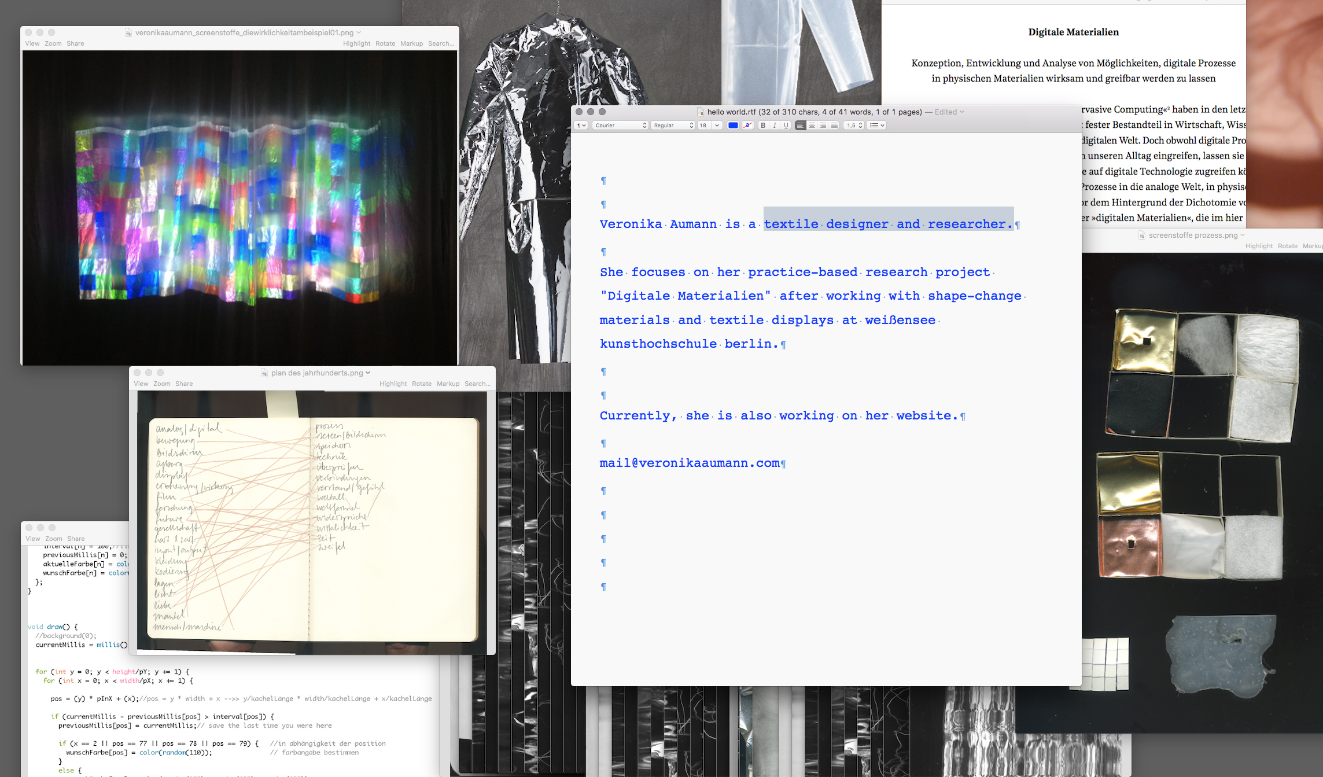Center-align text in TextEdit
Viewport: 1323px width, 777px height.
click(x=812, y=126)
